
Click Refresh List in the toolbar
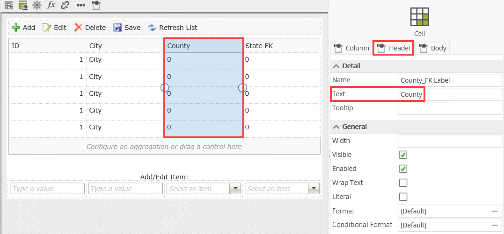(x=173, y=28)
